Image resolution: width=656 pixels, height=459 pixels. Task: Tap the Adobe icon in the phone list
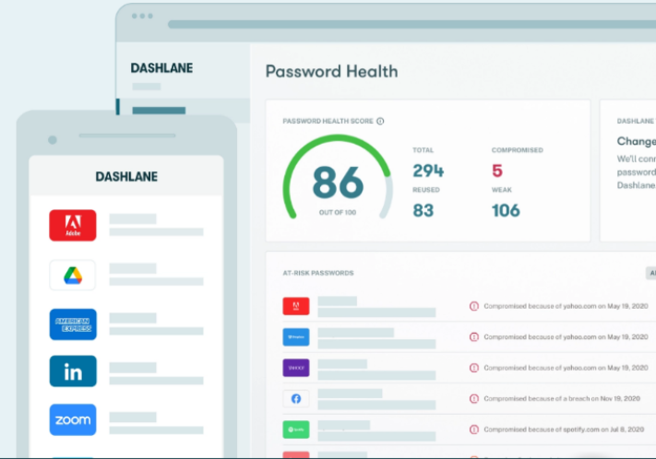click(x=72, y=225)
